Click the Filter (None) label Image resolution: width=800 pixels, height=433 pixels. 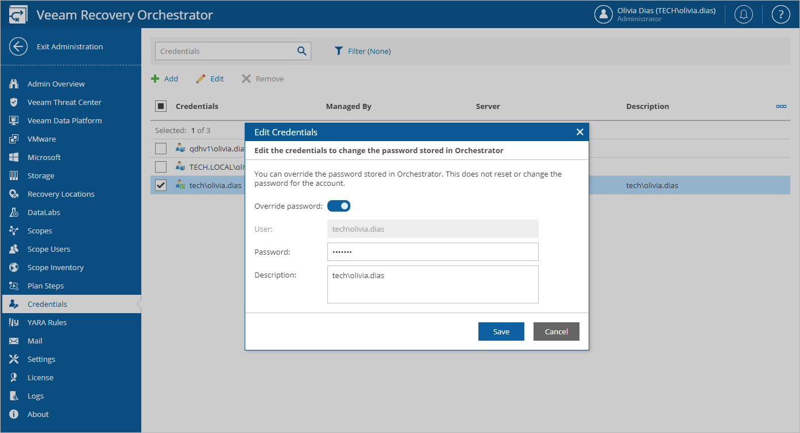pyautogui.click(x=369, y=51)
